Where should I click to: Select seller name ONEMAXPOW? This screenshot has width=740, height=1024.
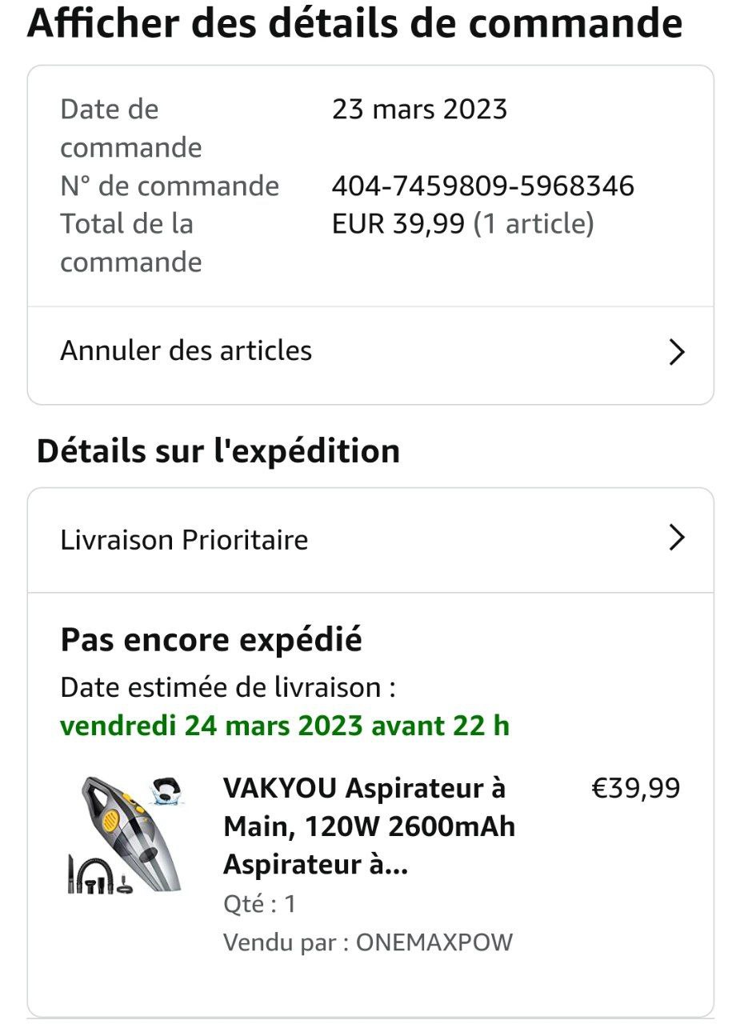click(x=434, y=942)
